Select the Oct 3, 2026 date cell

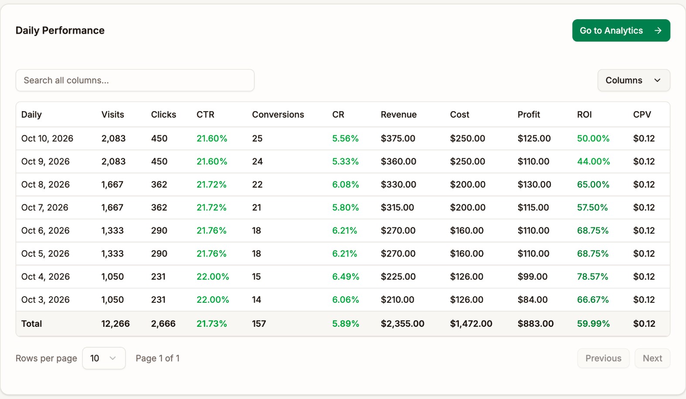pyautogui.click(x=45, y=300)
